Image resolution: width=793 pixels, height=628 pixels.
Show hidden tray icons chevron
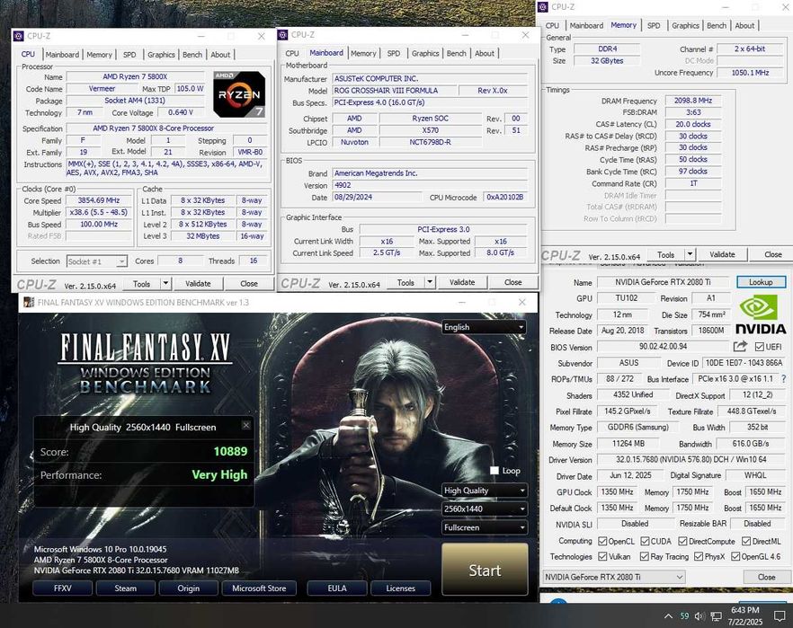tap(668, 616)
